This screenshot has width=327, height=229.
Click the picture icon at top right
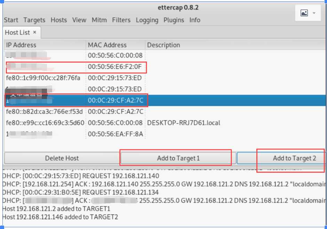(304, 13)
